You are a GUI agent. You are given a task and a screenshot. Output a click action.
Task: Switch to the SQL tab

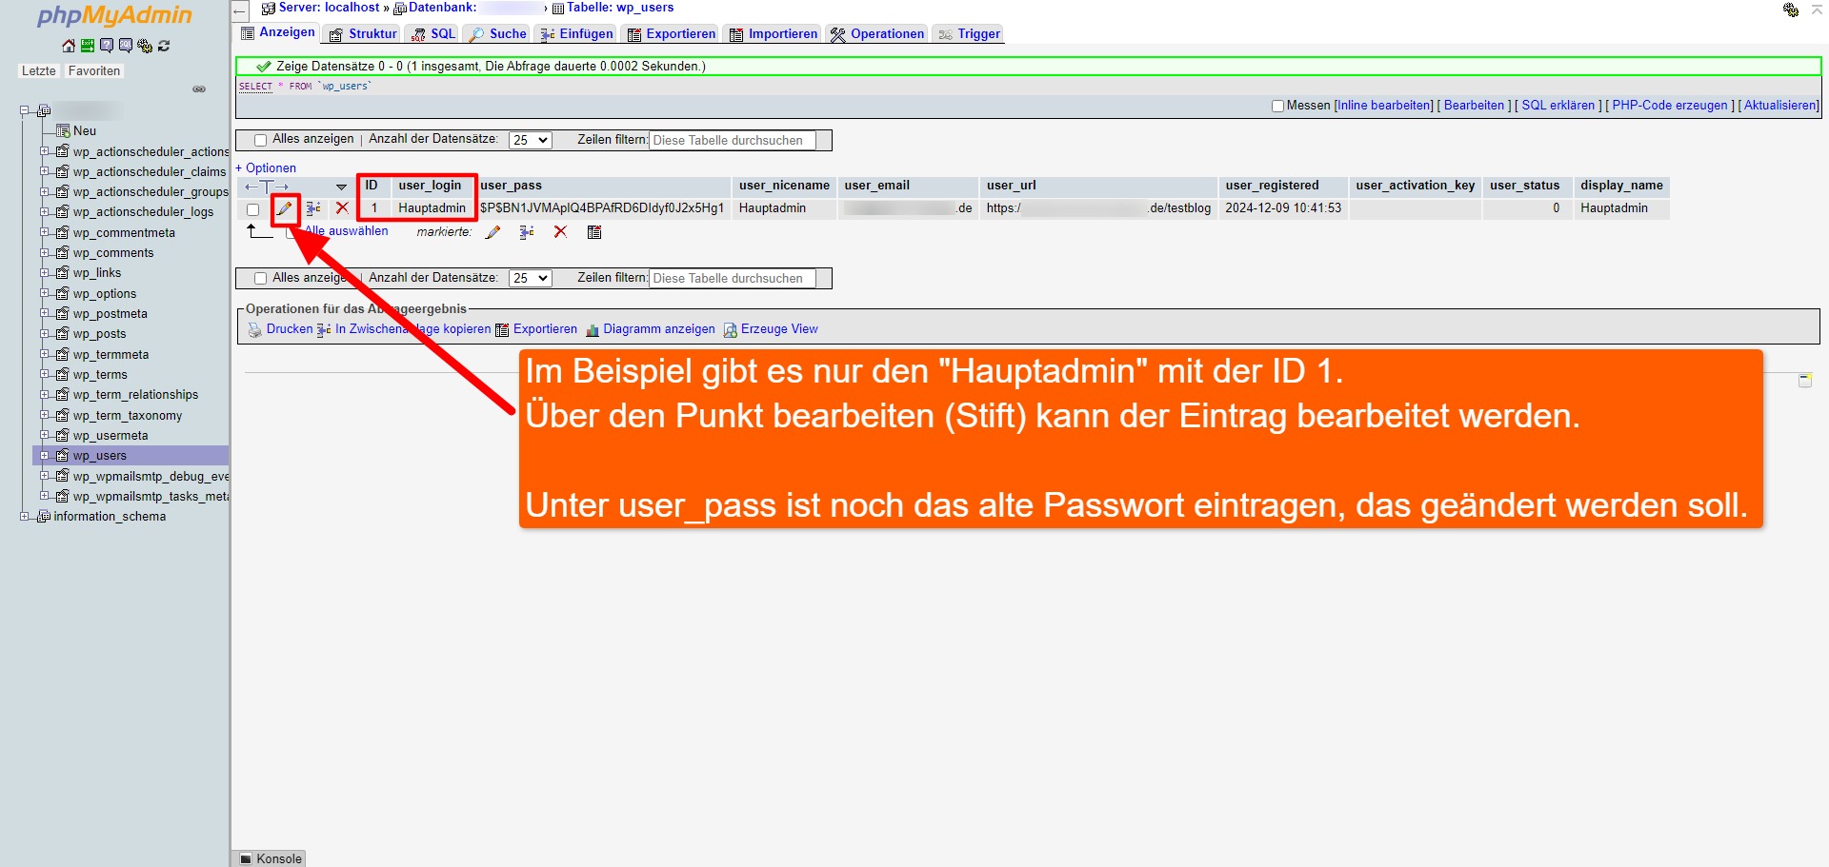tap(433, 34)
